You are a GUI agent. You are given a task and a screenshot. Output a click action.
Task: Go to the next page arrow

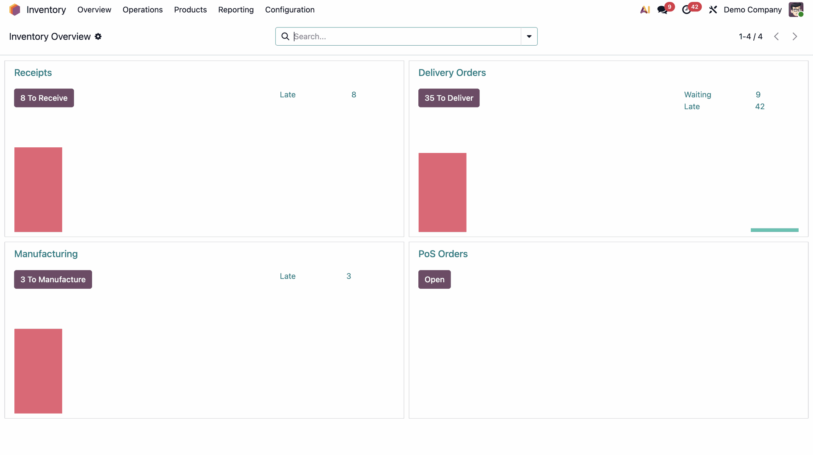[795, 36]
